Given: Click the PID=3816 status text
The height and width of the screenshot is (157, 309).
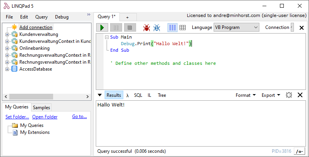Looking at the screenshot, I should coord(281,151).
